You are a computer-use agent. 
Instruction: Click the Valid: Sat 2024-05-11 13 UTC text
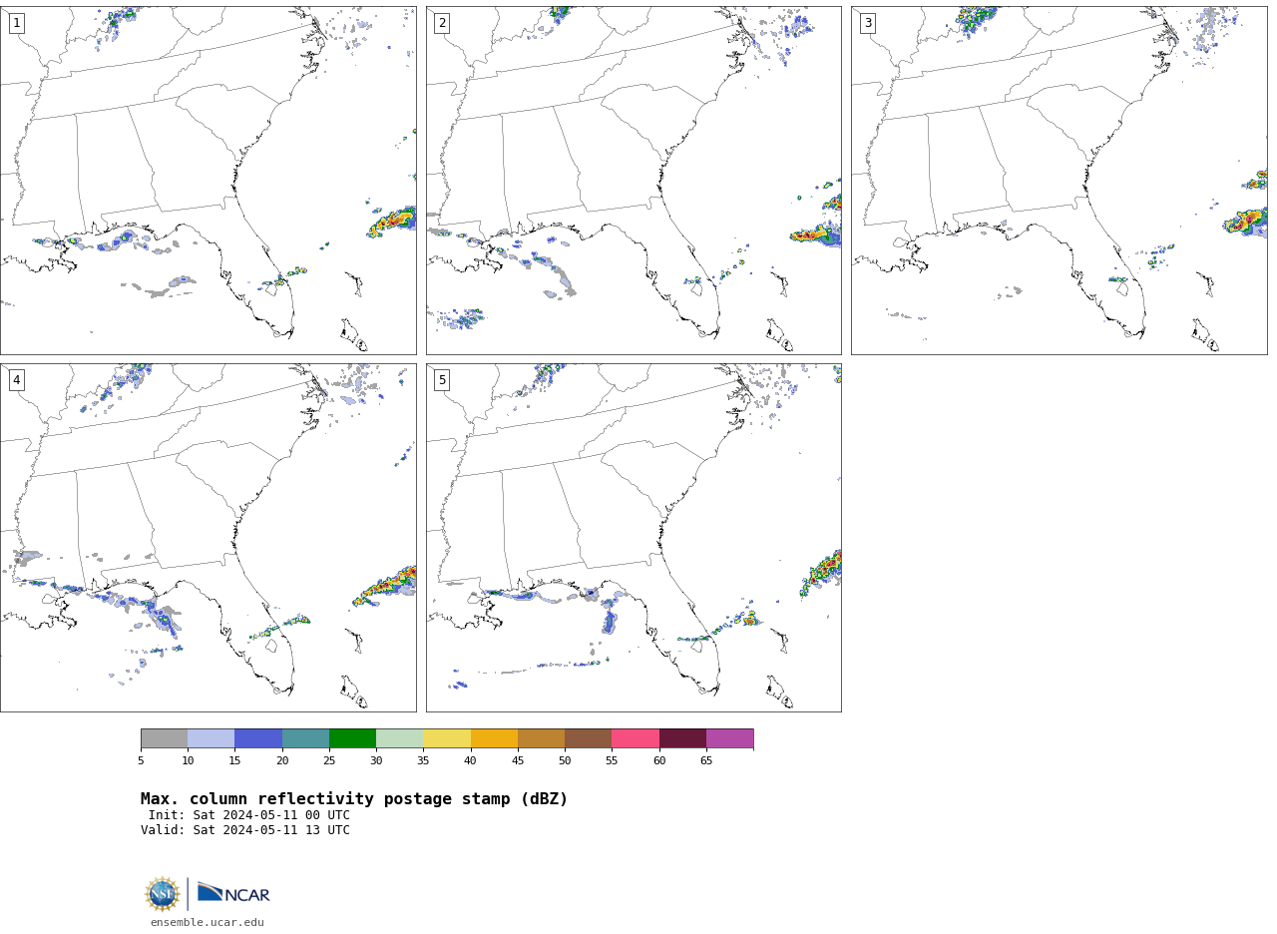(x=245, y=830)
